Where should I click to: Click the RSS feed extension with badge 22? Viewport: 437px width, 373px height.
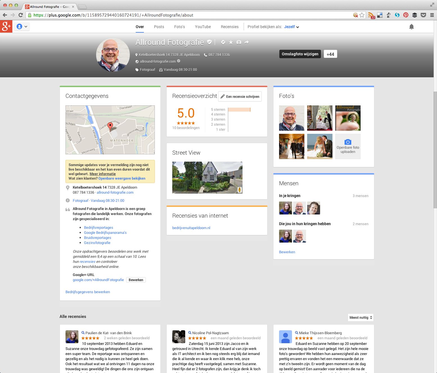coord(371,15)
